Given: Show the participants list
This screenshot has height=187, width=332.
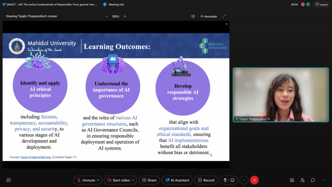Looking at the screenshot, I should coord(302,180).
